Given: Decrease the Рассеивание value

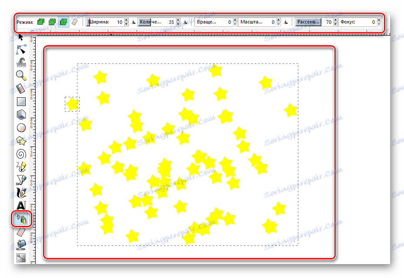Looking at the screenshot, I should tap(335, 24).
